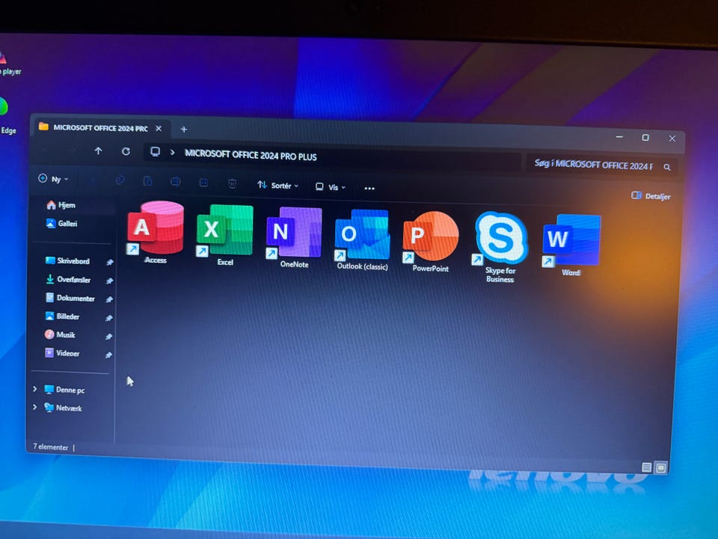Go up one folder level
The image size is (718, 539).
98,150
